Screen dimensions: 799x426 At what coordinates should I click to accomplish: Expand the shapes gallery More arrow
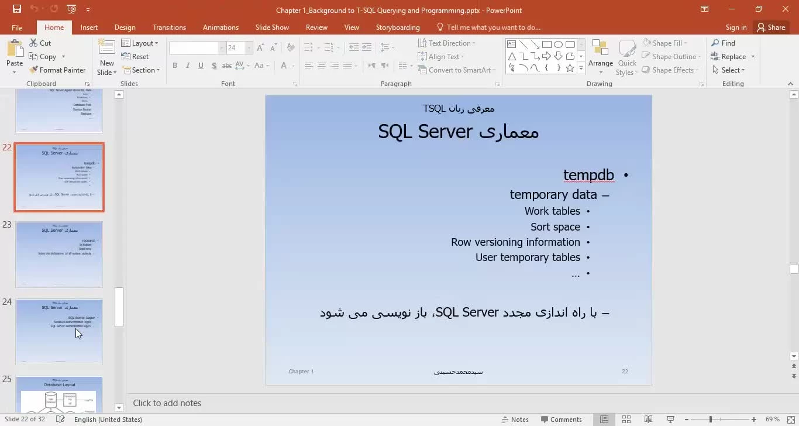coord(581,68)
